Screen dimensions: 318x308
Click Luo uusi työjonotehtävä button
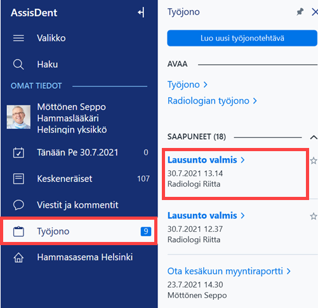242,38
